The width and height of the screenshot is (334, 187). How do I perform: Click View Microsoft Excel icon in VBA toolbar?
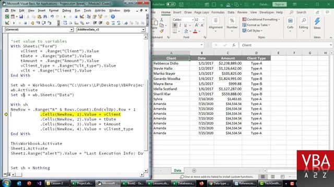pos(7,17)
